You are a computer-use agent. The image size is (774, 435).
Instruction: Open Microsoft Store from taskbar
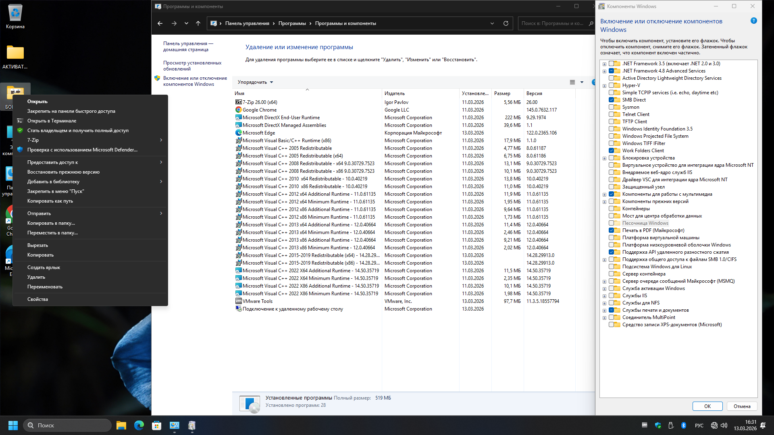(x=156, y=425)
